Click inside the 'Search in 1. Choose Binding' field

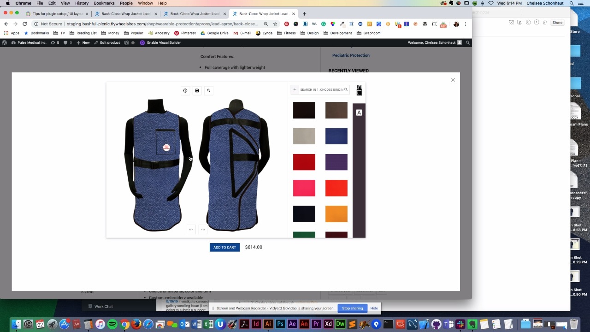324,89
